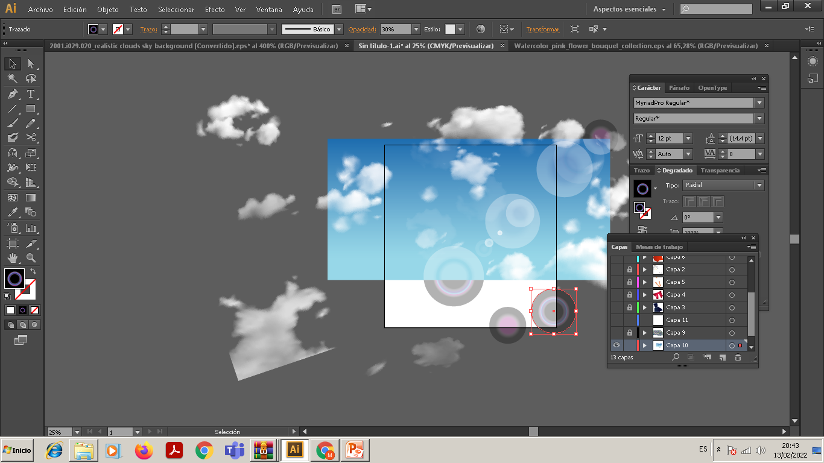This screenshot has width=824, height=463.
Task: Open the font family dropdown MyriadPro
Action: 759,103
